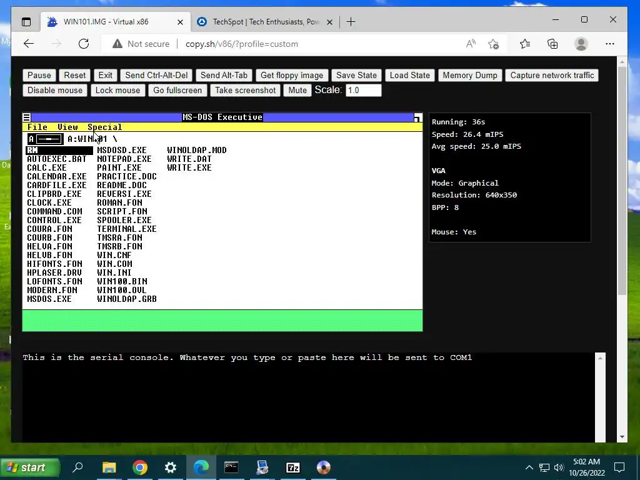Select PAINT.EXE in the file list
The width and height of the screenshot is (640, 480).
(119, 167)
